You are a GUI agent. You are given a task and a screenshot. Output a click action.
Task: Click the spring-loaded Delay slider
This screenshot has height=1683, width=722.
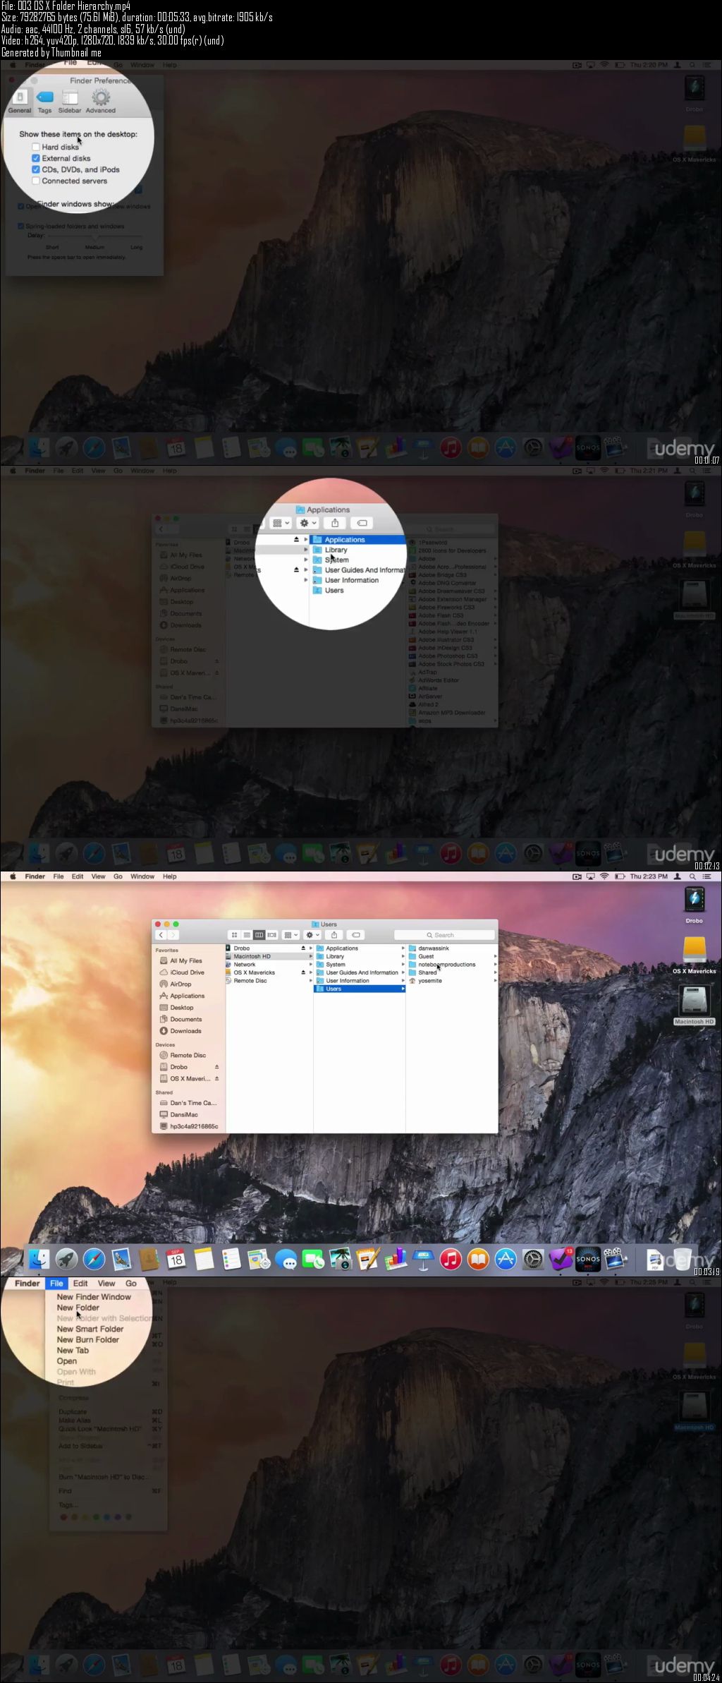pyautogui.click(x=94, y=236)
